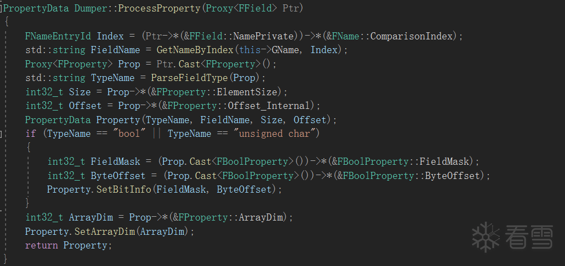The image size is (565, 266).
Task: Click the FNameEntryId type name
Action: (x=58, y=36)
